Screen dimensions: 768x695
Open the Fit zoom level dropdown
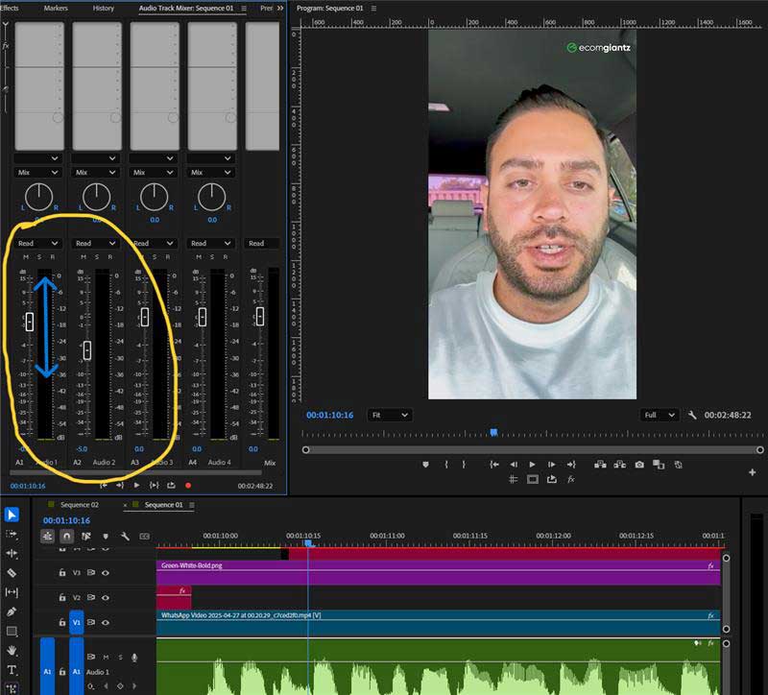click(389, 414)
